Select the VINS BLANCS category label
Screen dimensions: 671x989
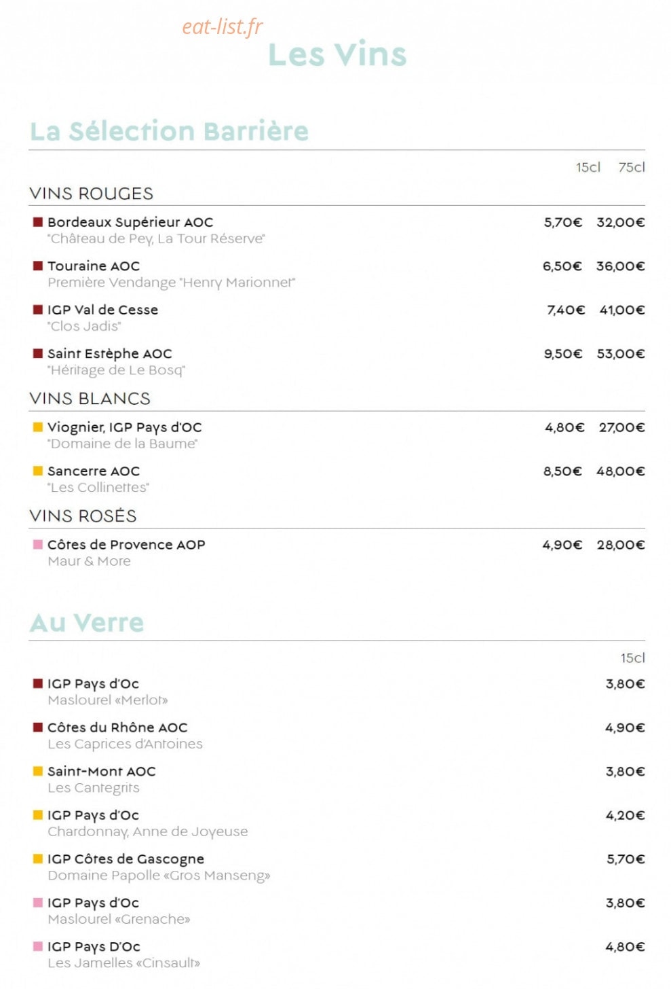click(90, 399)
